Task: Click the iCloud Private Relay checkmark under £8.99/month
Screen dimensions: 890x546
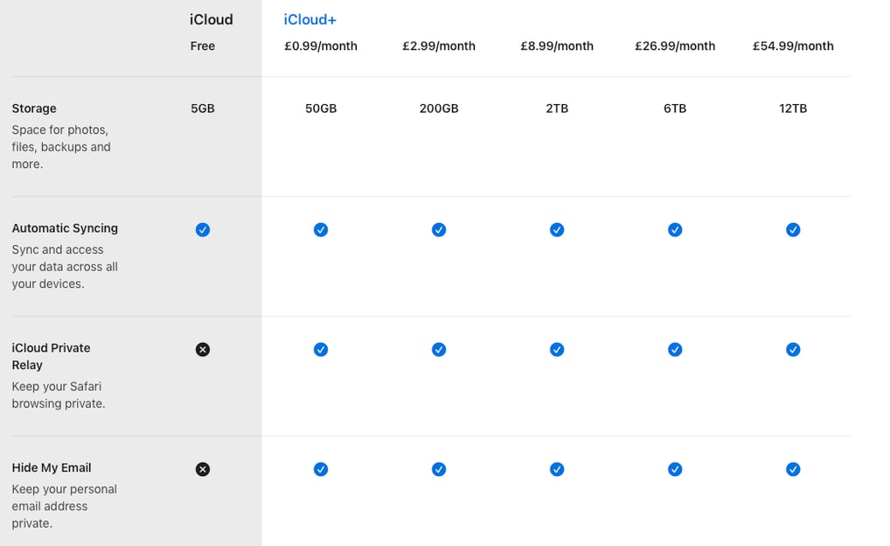Action: click(557, 349)
